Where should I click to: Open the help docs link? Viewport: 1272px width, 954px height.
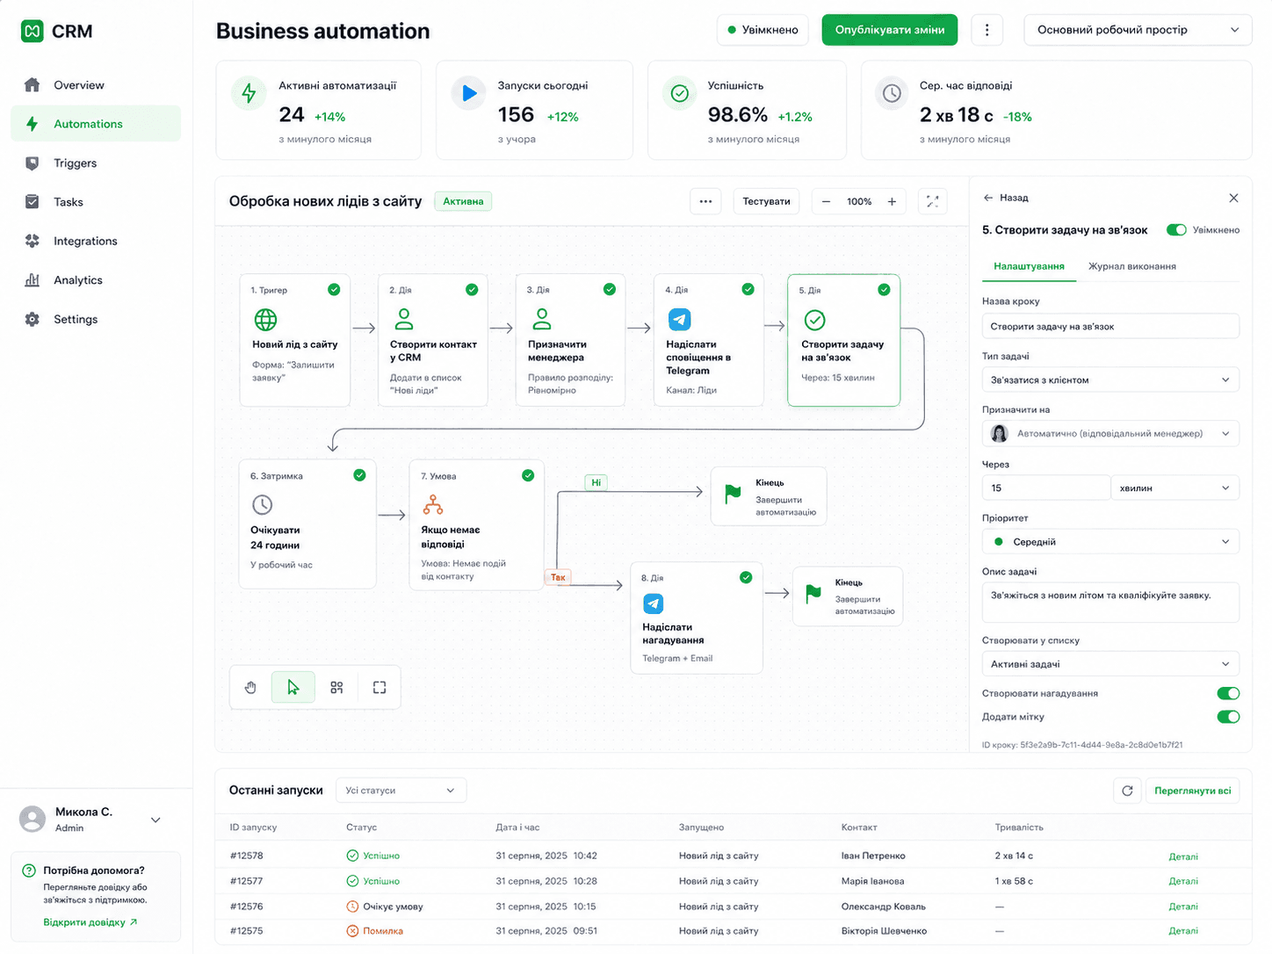pyautogui.click(x=90, y=922)
